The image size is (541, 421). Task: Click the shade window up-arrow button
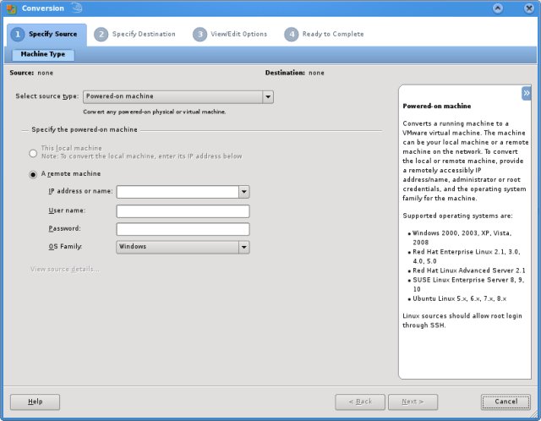point(498,8)
